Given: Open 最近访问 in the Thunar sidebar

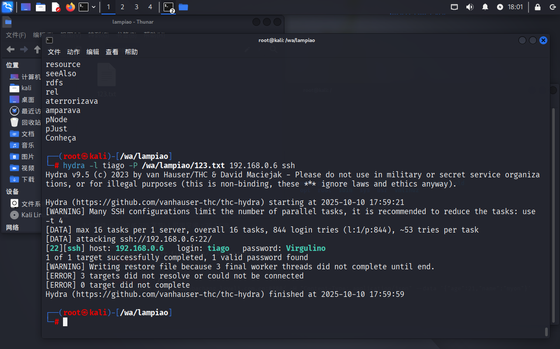Looking at the screenshot, I should (x=25, y=111).
